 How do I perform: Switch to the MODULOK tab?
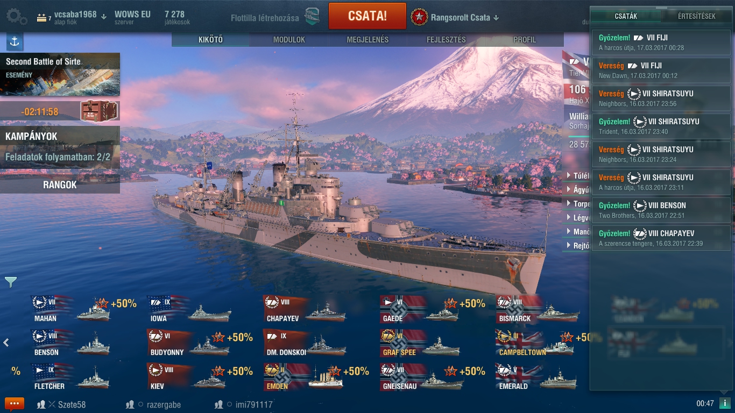pos(289,40)
